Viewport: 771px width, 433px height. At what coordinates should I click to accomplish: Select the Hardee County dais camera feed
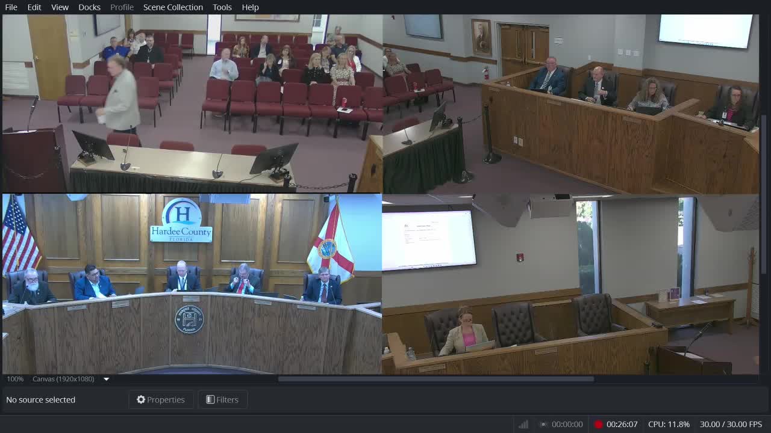coord(192,284)
